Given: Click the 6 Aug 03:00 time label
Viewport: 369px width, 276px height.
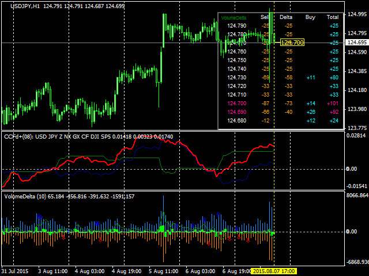Looking at the screenshot, I should point(200,271).
